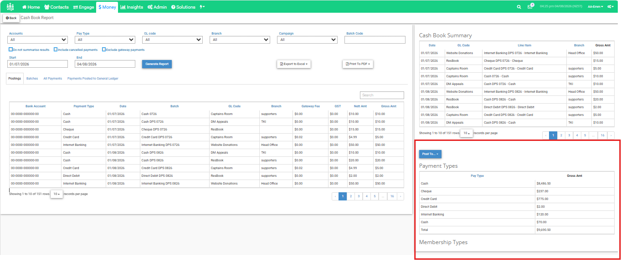Sort Cash Book Summary by Line Item
This screenshot has width=621, height=260.
tap(524, 45)
